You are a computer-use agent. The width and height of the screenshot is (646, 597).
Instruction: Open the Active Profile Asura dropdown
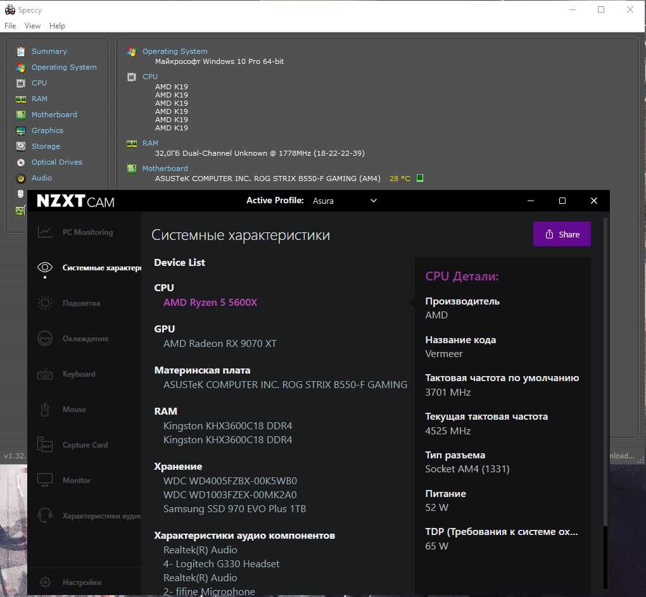coord(345,201)
